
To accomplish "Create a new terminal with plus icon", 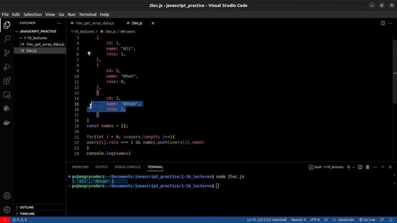I will (x=349, y=167).
